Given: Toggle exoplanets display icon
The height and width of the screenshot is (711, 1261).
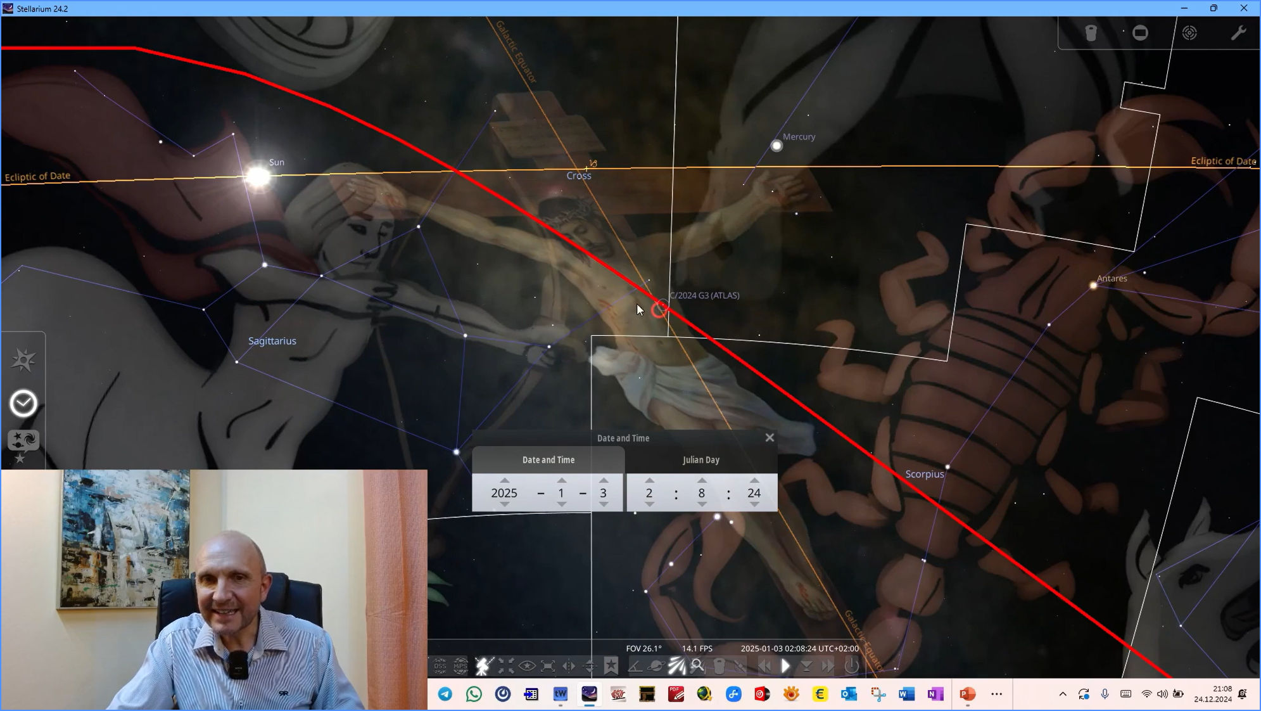Looking at the screenshot, I should coord(656,666).
